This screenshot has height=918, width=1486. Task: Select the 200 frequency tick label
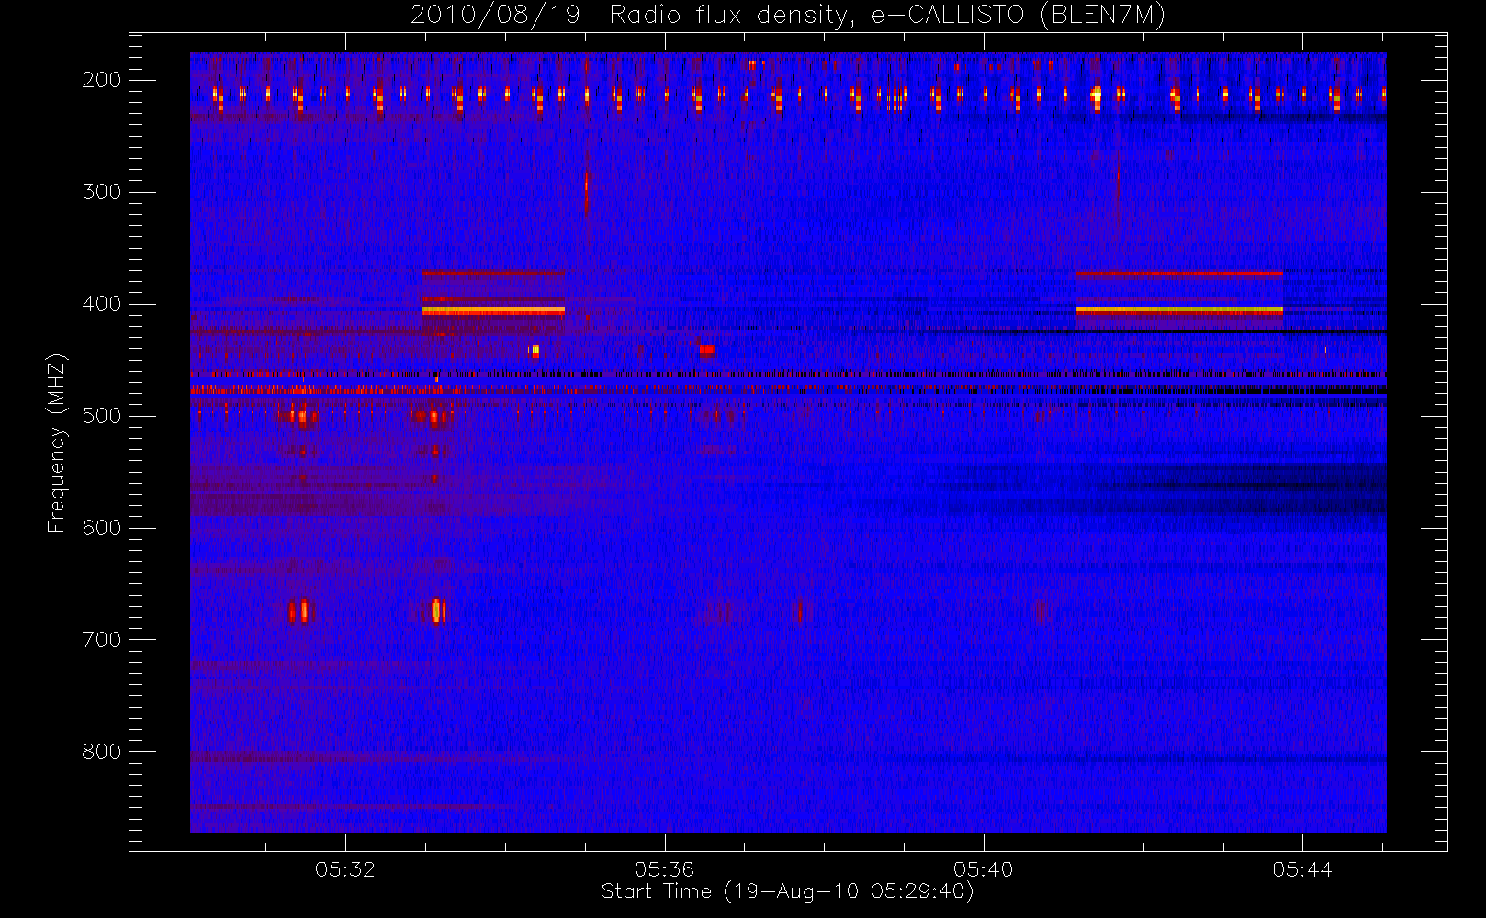point(101,80)
